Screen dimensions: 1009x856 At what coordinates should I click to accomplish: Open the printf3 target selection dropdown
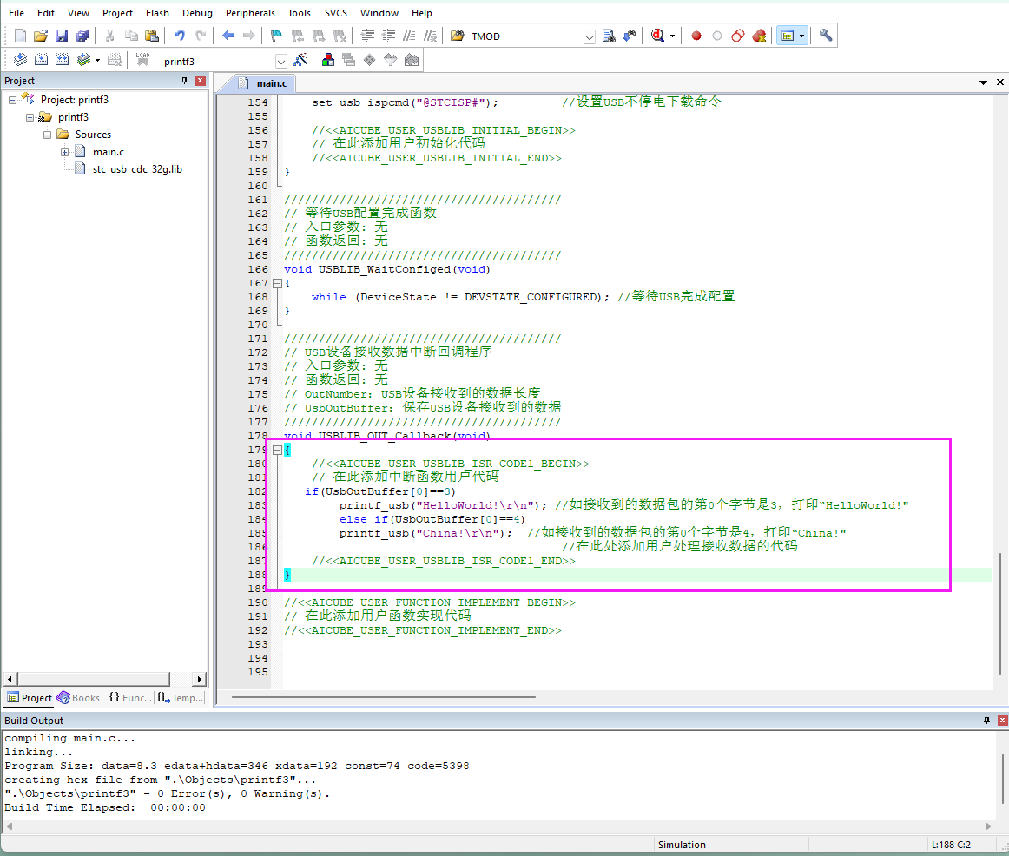[x=280, y=61]
